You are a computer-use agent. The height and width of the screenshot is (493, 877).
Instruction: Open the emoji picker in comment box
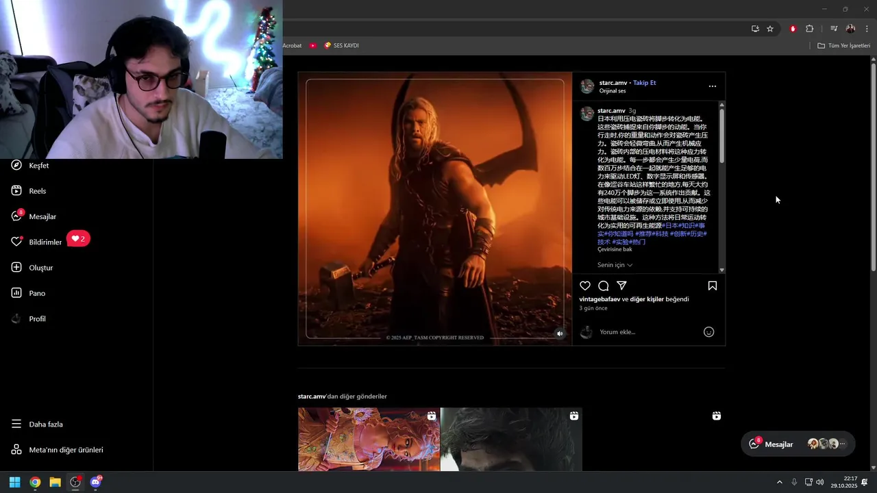pyautogui.click(x=709, y=332)
